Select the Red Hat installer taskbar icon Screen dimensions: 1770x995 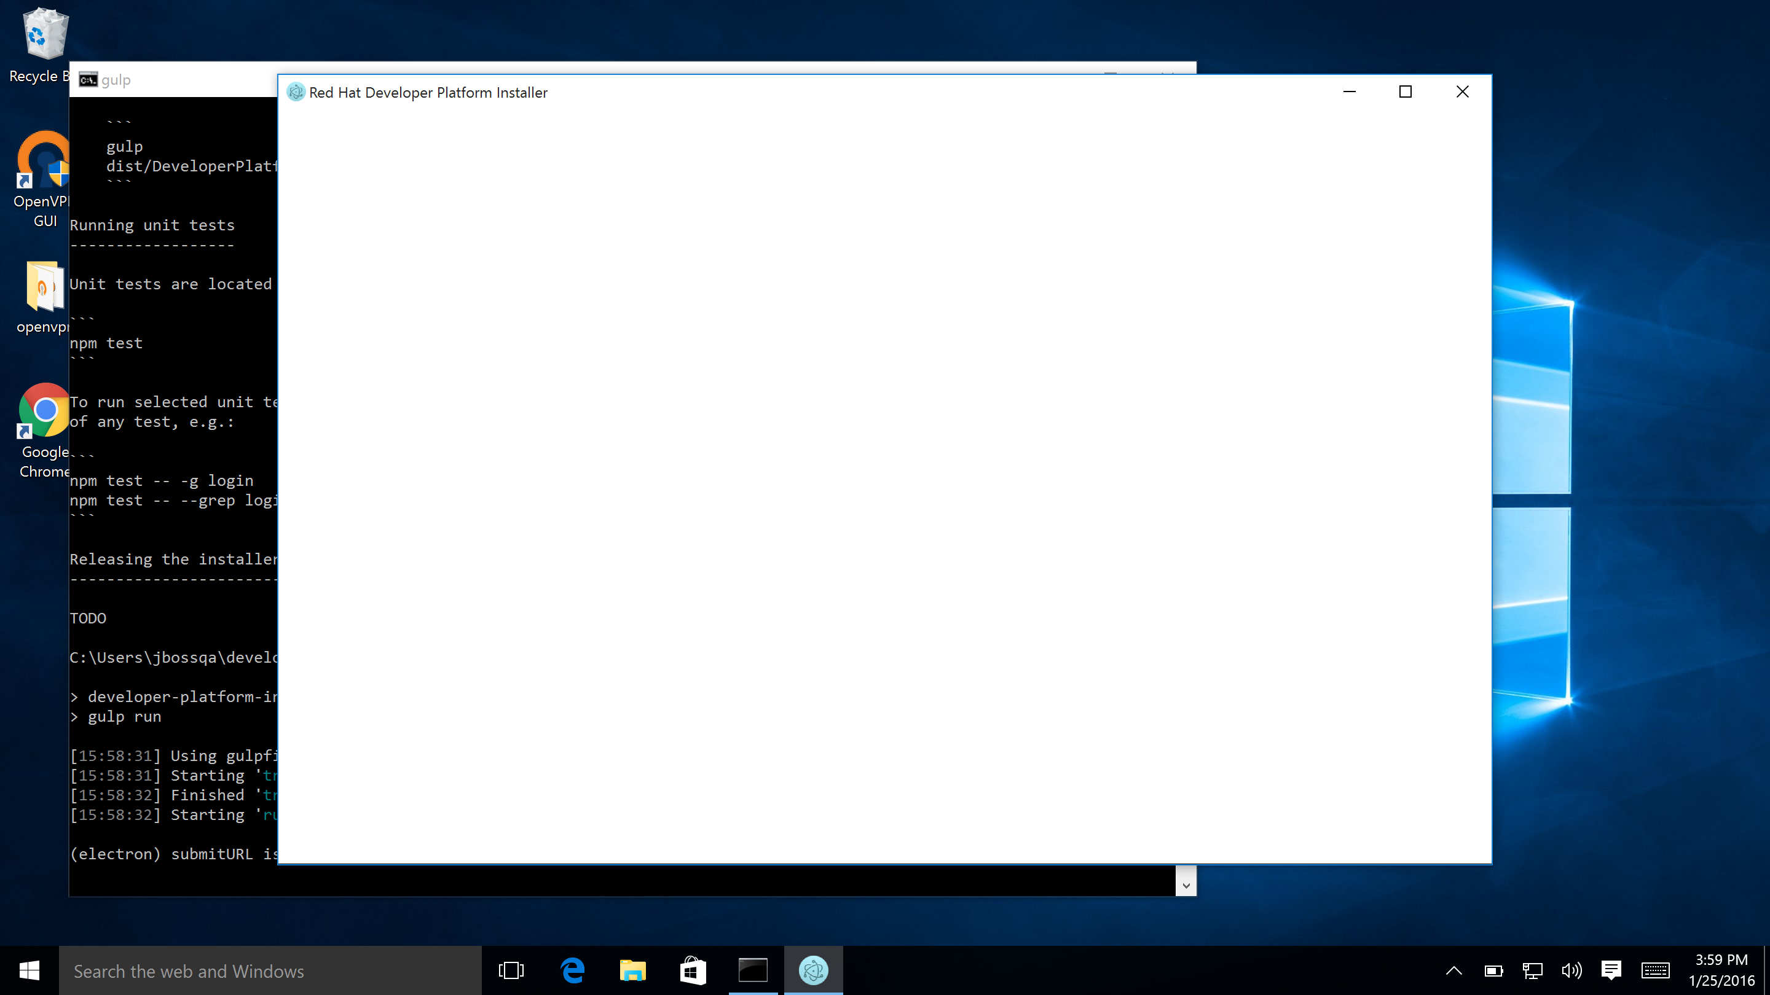coord(814,970)
